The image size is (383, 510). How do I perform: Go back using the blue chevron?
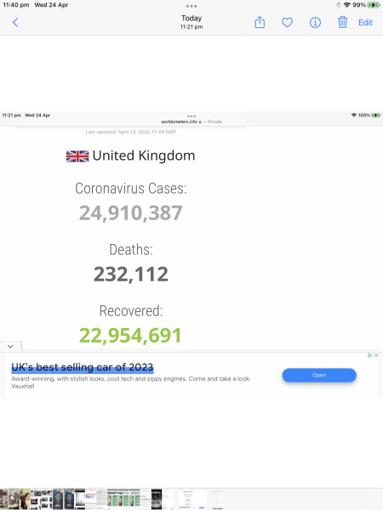click(15, 22)
